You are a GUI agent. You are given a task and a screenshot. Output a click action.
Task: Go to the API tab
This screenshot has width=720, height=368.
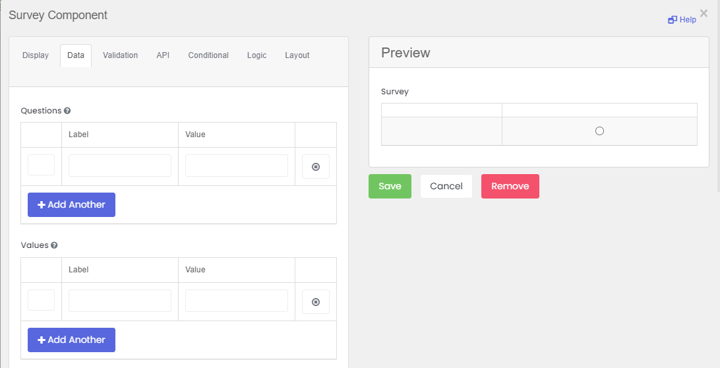point(163,55)
